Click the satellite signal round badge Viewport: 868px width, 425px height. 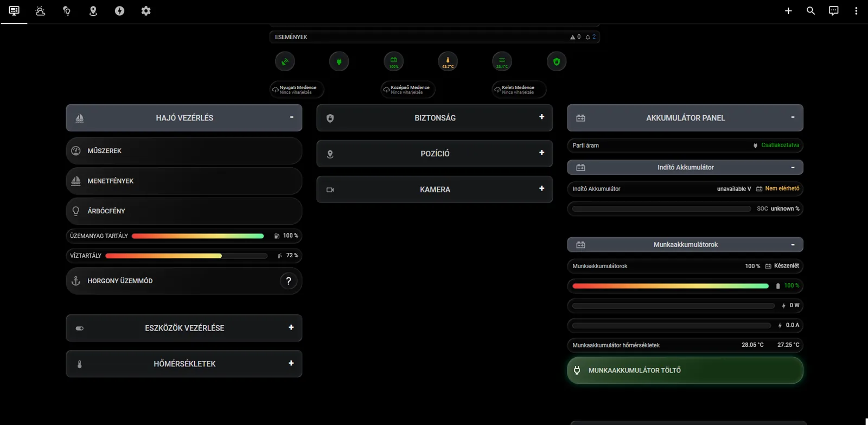pyautogui.click(x=285, y=61)
